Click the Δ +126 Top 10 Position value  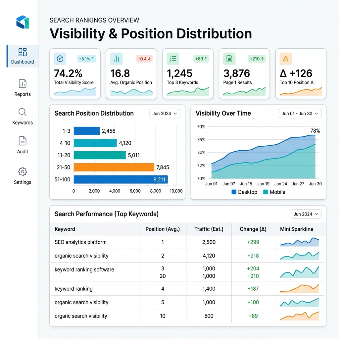point(296,73)
